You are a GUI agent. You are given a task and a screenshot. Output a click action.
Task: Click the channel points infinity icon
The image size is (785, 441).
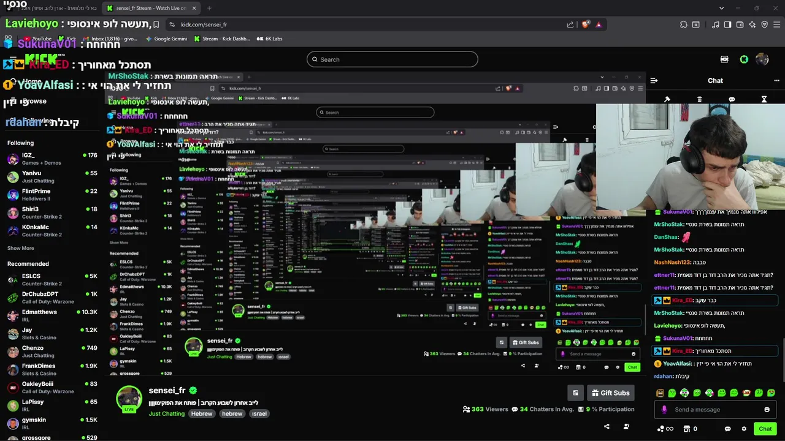click(x=665, y=429)
